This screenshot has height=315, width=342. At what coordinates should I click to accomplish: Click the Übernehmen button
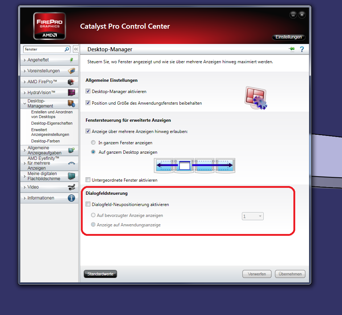point(290,274)
